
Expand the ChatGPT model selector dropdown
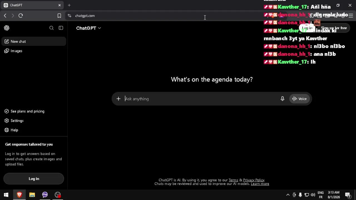coord(88,28)
